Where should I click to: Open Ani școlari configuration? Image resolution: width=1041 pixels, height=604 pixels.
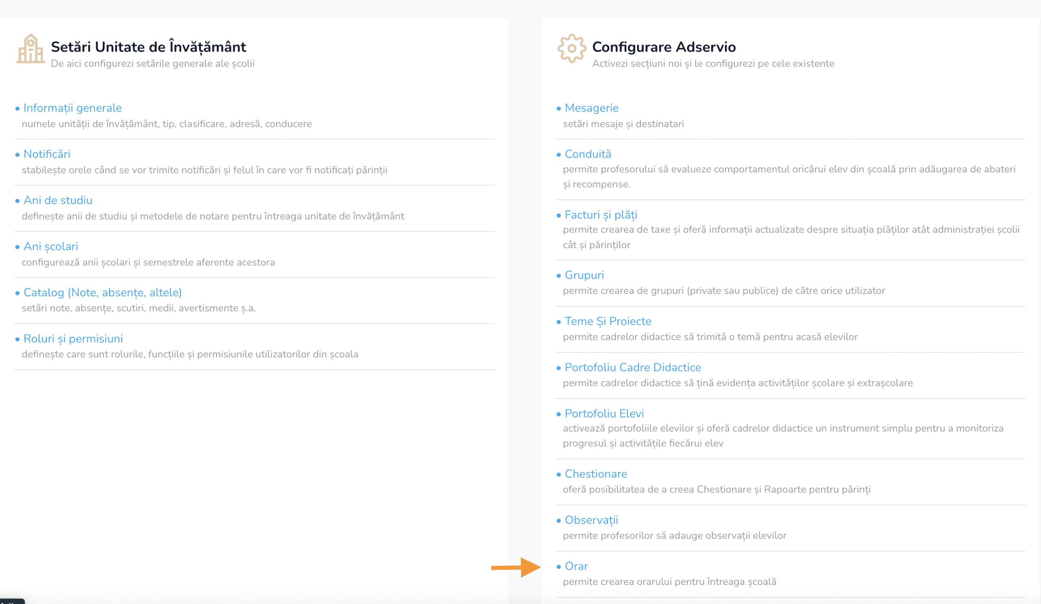pyautogui.click(x=50, y=247)
